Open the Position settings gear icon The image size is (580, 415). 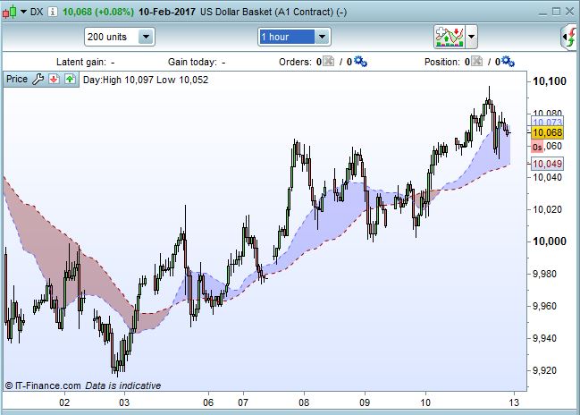point(508,62)
